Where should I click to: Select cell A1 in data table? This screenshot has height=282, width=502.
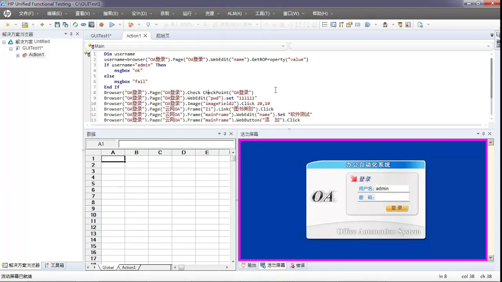pyautogui.click(x=113, y=159)
